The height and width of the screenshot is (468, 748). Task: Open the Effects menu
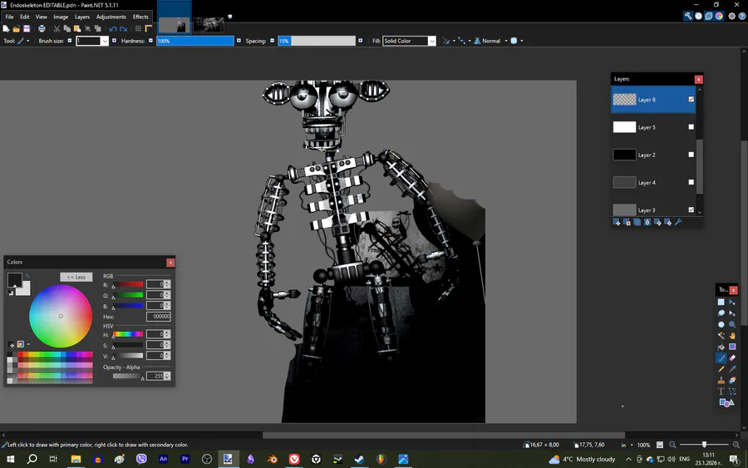click(x=140, y=17)
